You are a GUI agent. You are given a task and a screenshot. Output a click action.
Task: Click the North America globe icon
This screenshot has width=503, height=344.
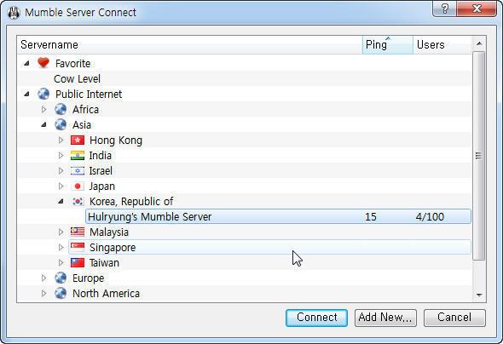pyautogui.click(x=61, y=293)
